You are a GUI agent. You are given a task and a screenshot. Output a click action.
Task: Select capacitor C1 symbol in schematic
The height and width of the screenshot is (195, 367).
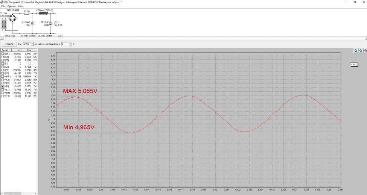[x=32, y=23]
